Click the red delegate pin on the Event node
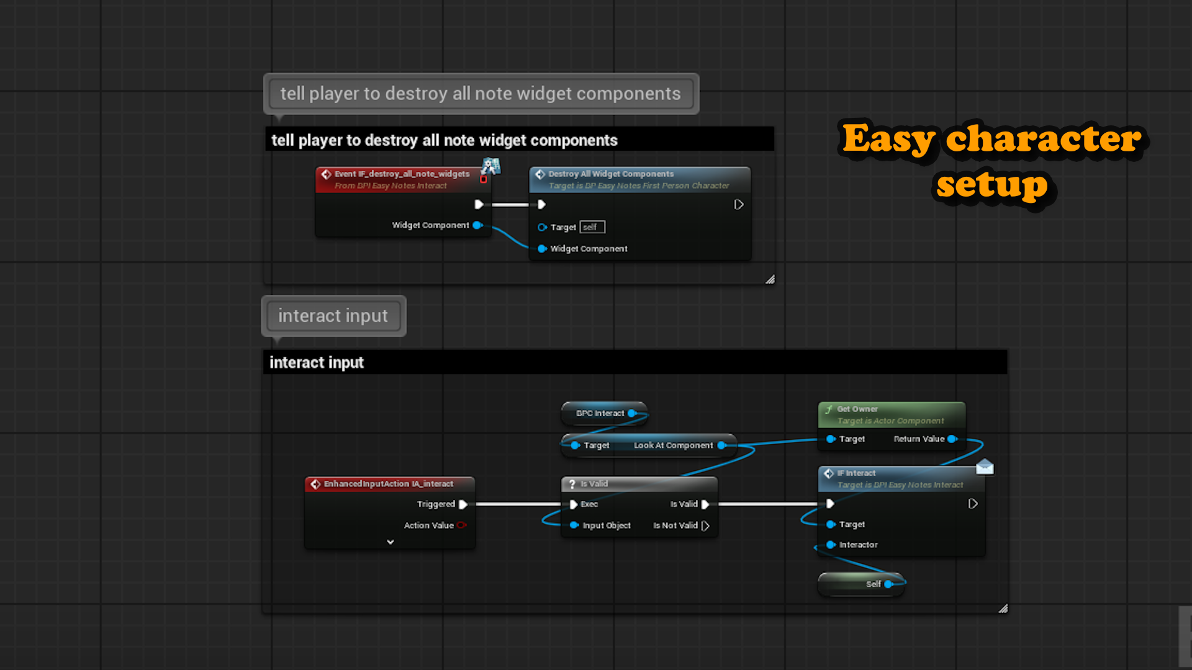 click(484, 179)
